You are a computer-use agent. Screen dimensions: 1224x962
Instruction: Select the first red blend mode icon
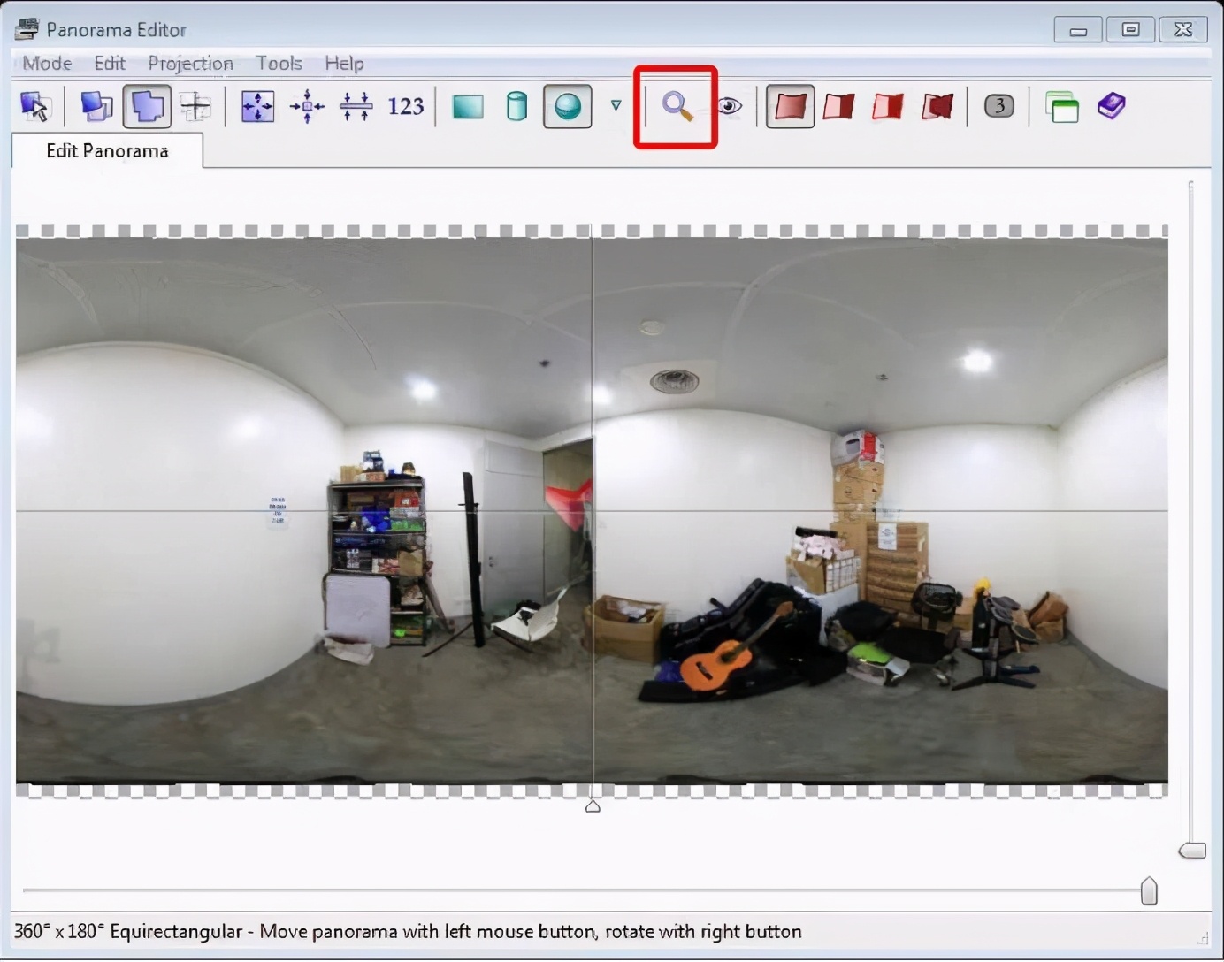coord(790,107)
